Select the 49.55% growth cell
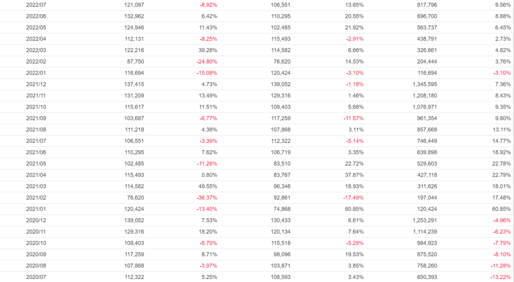Image resolution: width=514 pixels, height=282 pixels. (x=207, y=186)
